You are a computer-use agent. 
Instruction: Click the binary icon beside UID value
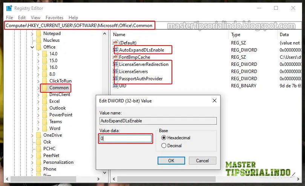point(115,86)
